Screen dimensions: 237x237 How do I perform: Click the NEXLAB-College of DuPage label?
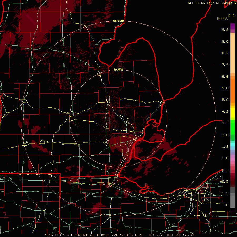coord(210,3)
